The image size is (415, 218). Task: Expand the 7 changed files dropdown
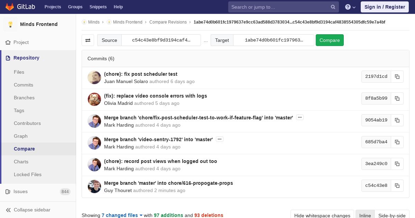coord(122,215)
